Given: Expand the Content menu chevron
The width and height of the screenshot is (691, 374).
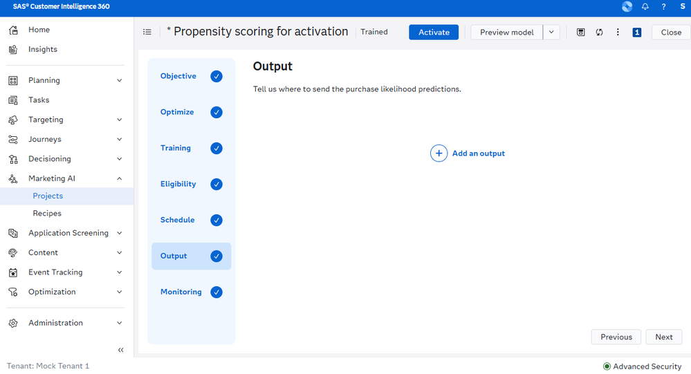Looking at the screenshot, I should coord(120,253).
